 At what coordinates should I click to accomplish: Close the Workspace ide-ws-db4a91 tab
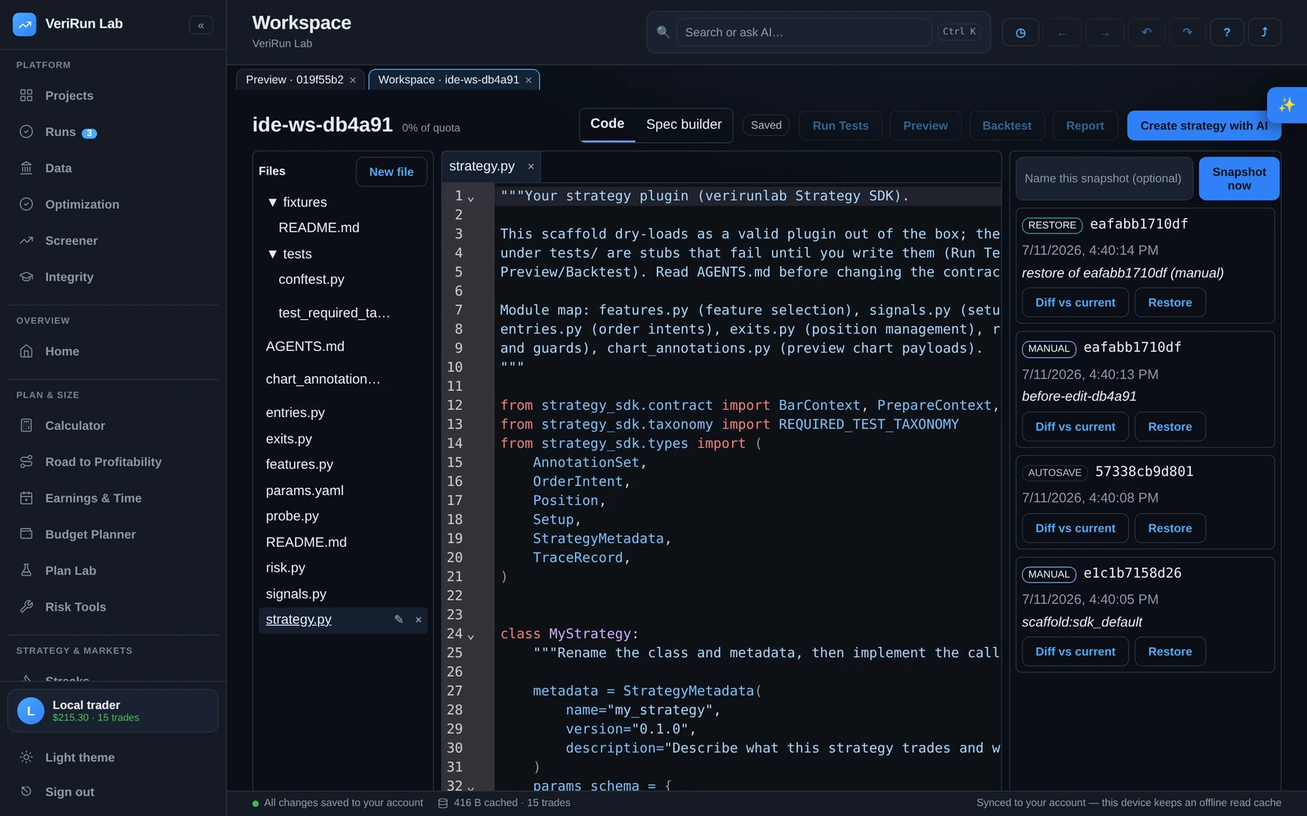(x=529, y=80)
